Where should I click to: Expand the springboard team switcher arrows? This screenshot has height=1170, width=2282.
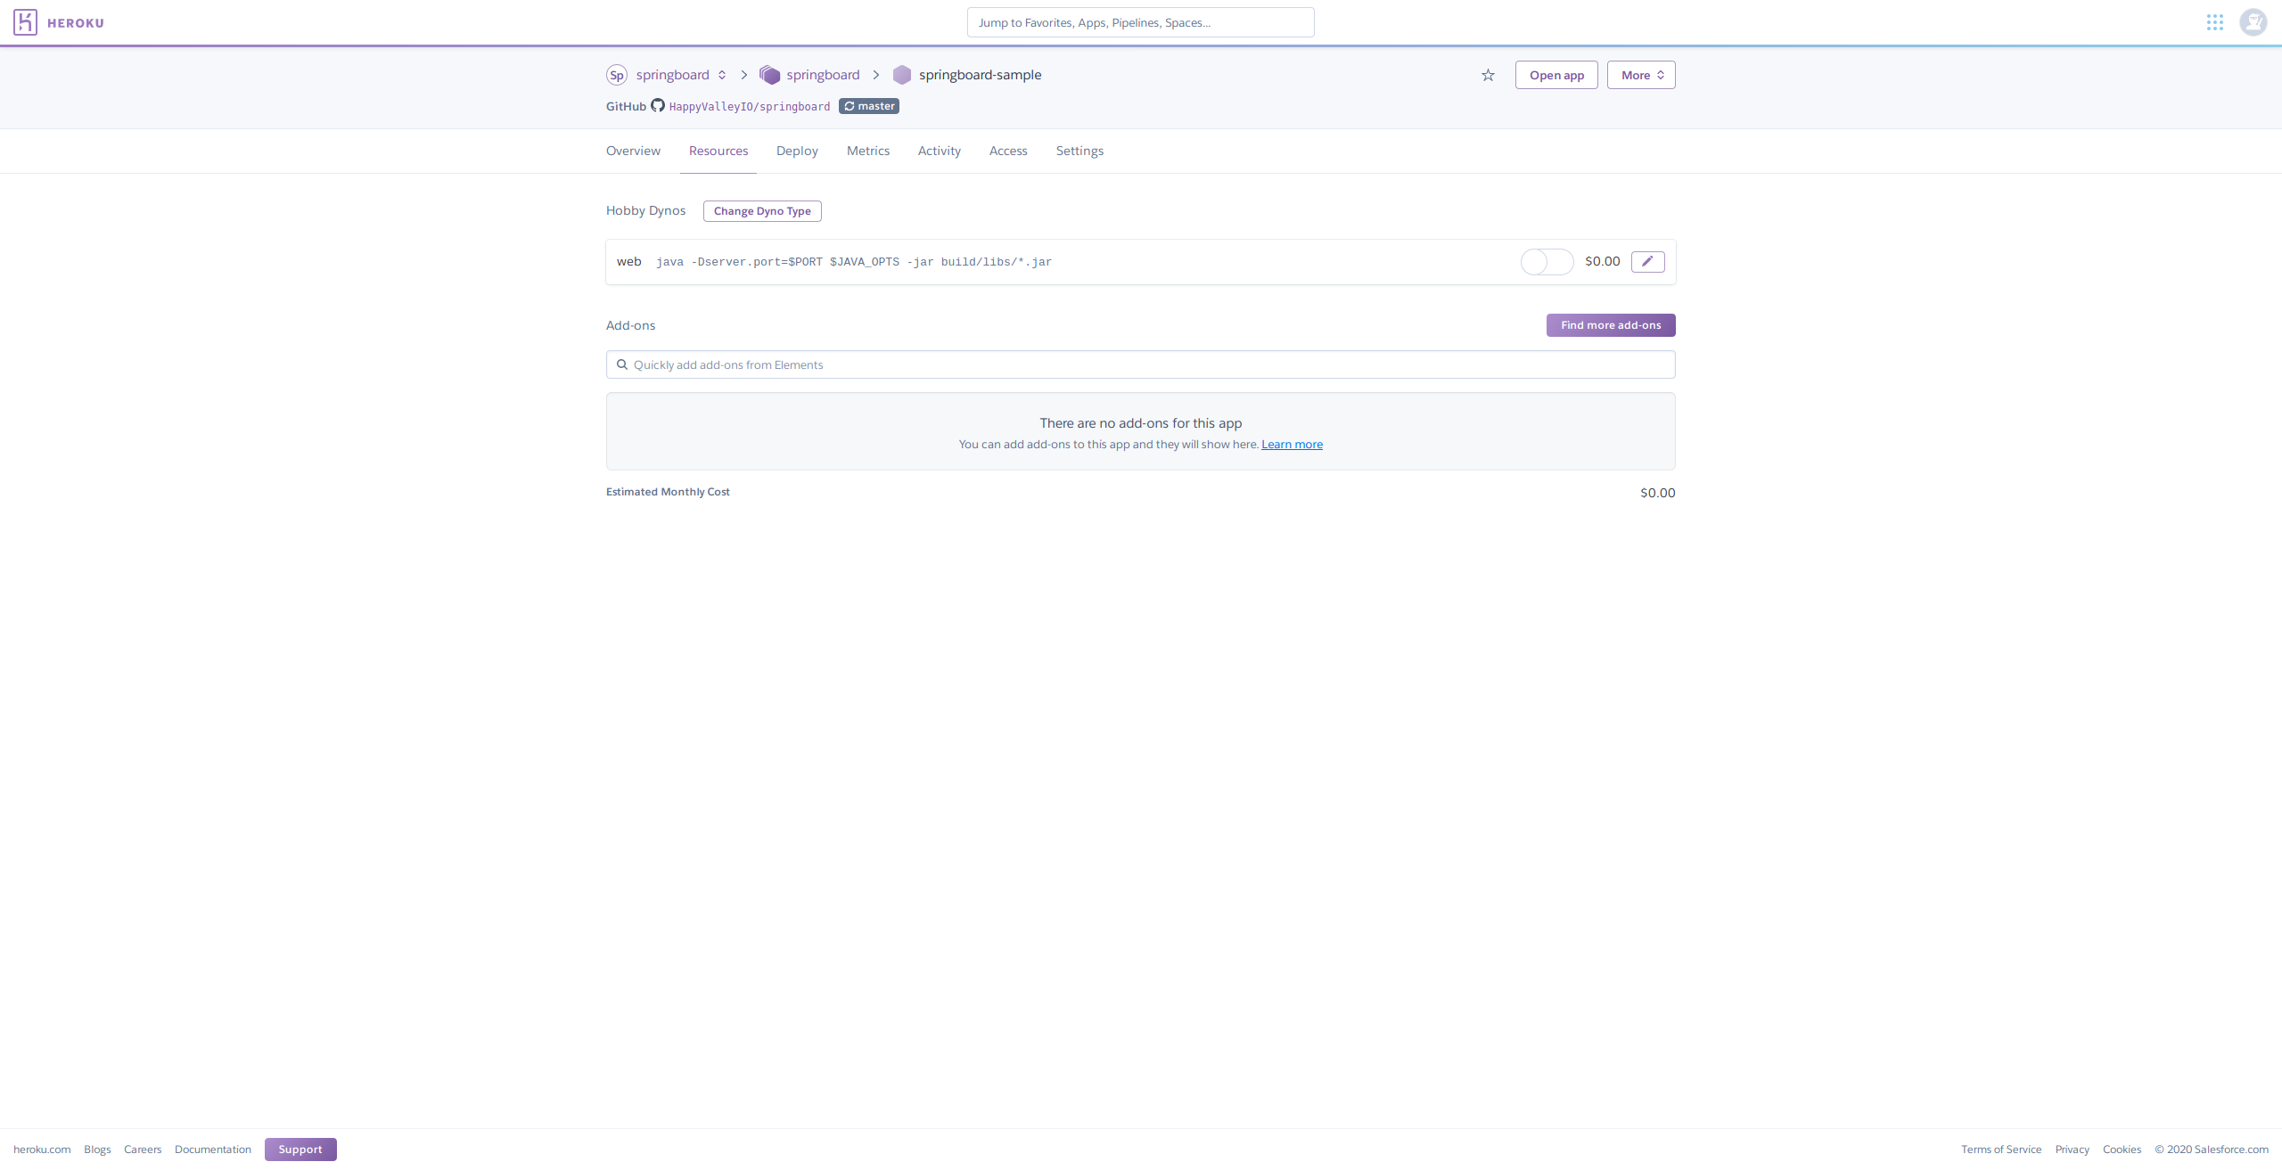(x=722, y=75)
